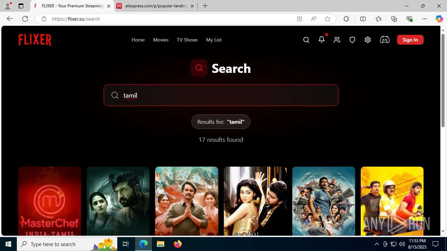
Task: Open Edge Settings and more menu
Action: coord(425,19)
